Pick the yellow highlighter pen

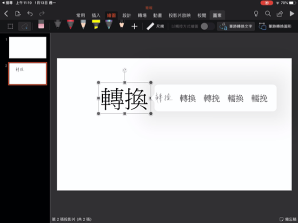click(96, 25)
